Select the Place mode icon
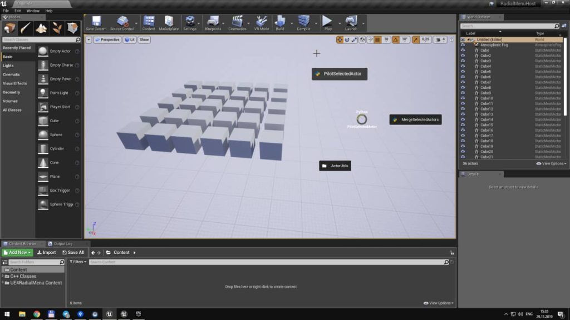Image resolution: width=570 pixels, height=320 pixels. (10, 28)
